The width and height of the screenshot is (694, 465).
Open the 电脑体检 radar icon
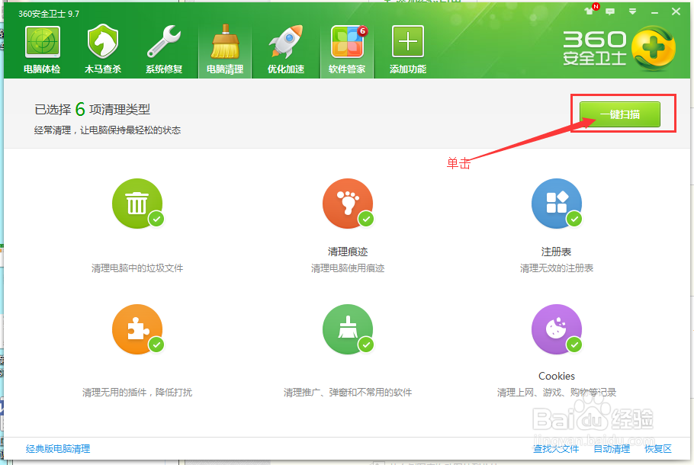(43, 43)
